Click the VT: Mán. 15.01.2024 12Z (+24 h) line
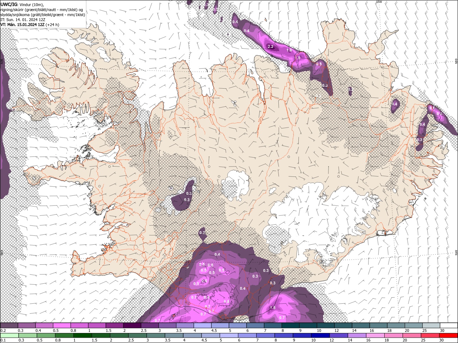 [30, 25]
